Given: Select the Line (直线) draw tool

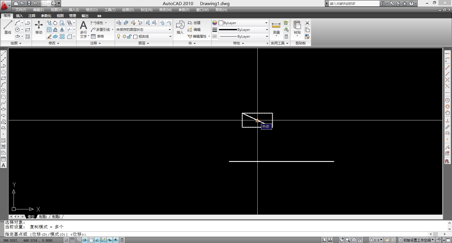Looking at the screenshot, I should click(x=8, y=27).
